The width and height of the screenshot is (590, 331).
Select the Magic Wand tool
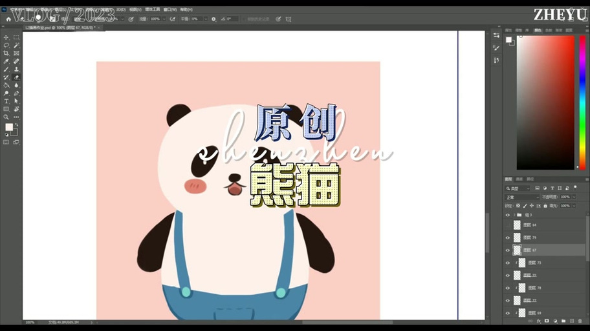pyautogui.click(x=16, y=45)
